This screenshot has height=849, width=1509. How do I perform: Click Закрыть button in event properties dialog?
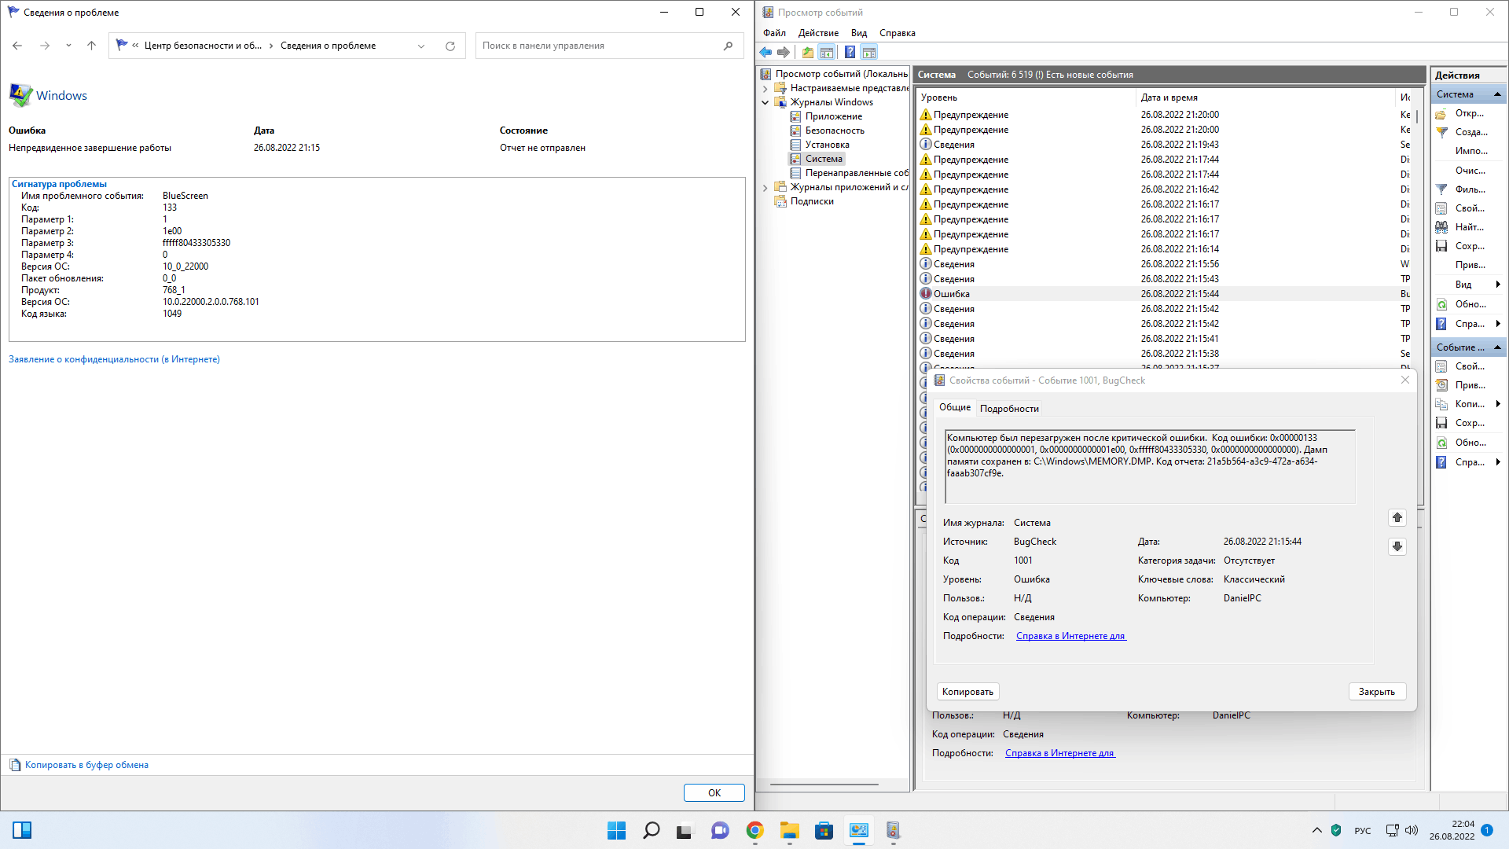(1377, 692)
